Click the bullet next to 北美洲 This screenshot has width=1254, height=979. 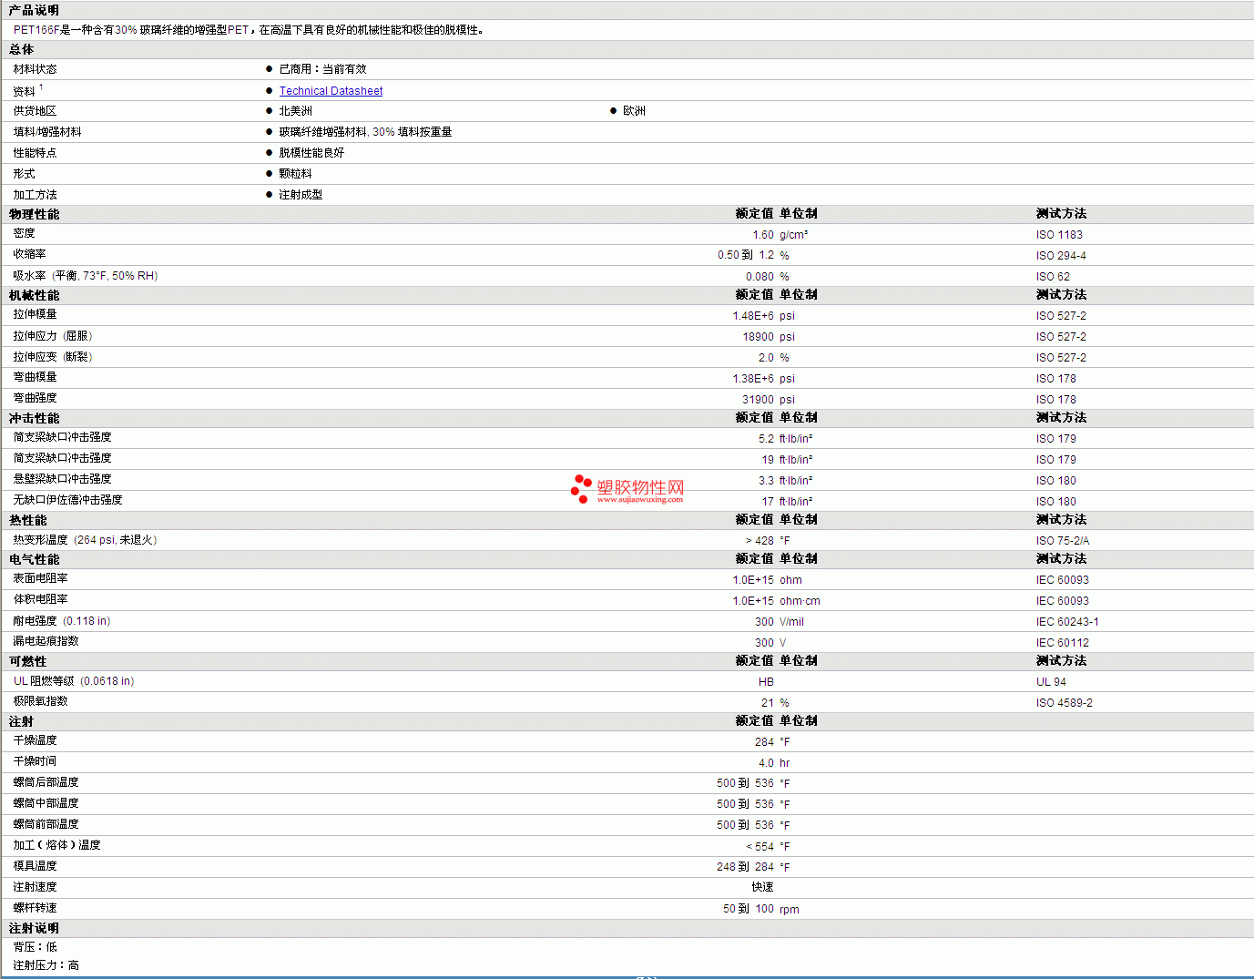[269, 111]
